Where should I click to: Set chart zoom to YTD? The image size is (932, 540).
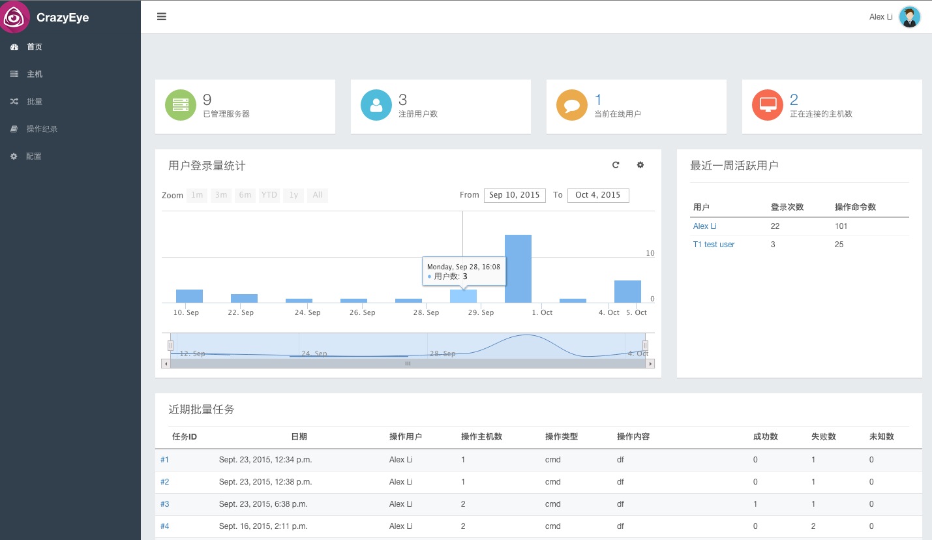point(269,195)
